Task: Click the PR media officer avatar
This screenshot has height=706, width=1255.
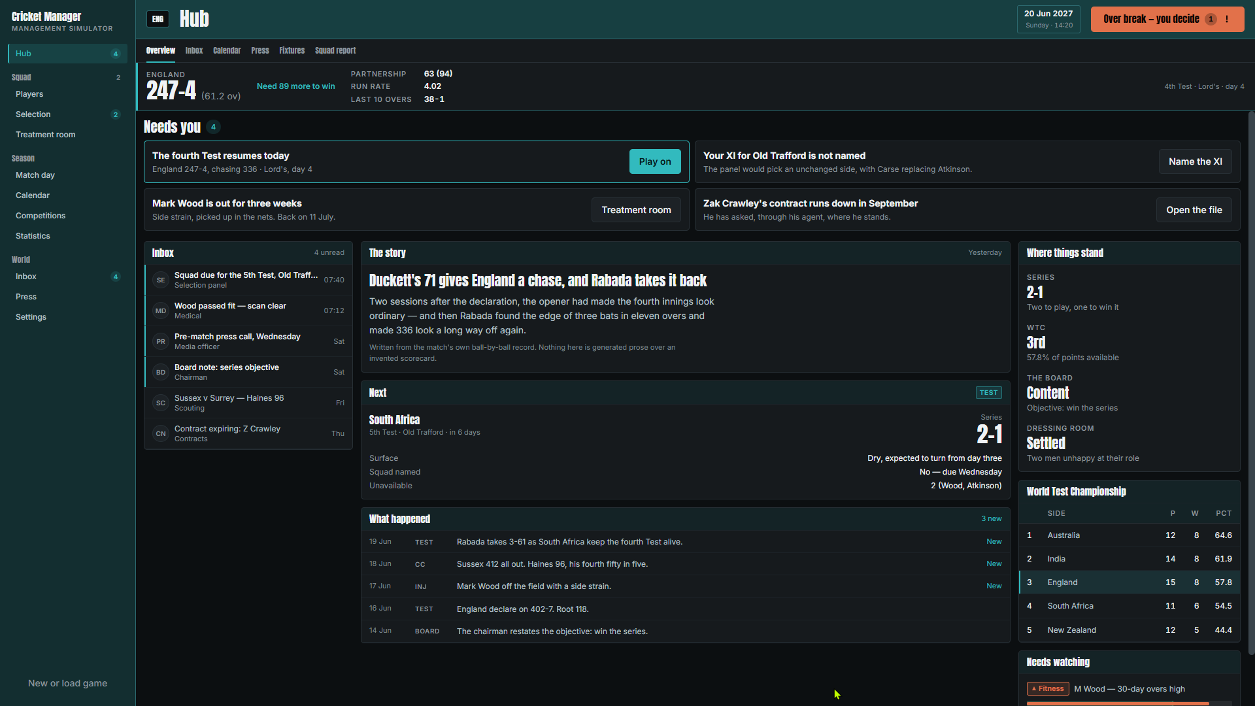Action: (161, 341)
